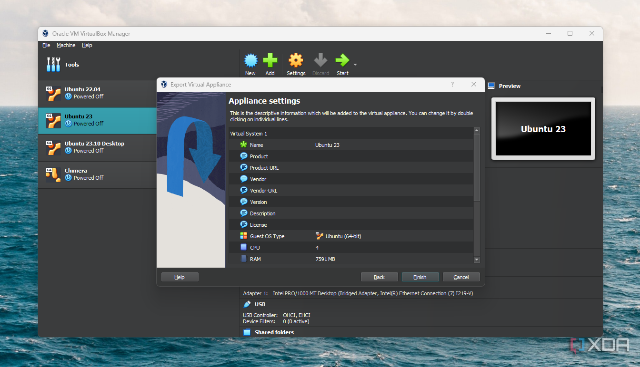Open Settings gear icon in toolbar

click(x=296, y=60)
